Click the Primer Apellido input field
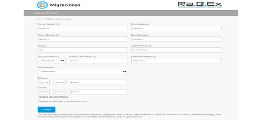262x120 pixels. [83, 28]
